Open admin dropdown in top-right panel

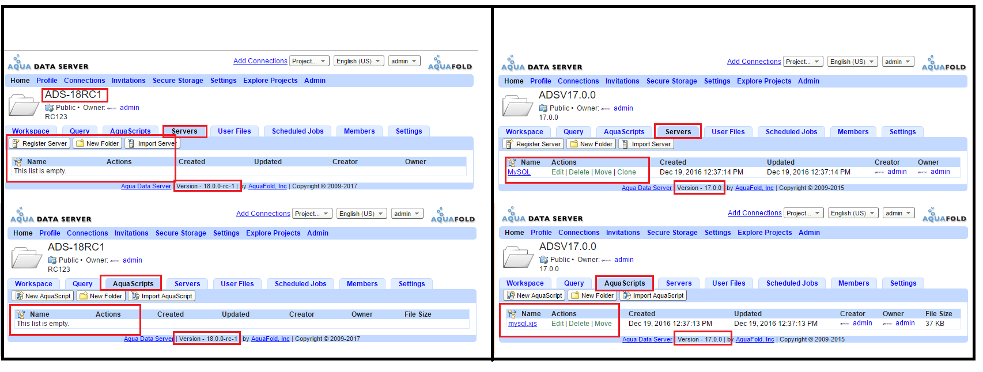click(x=898, y=62)
